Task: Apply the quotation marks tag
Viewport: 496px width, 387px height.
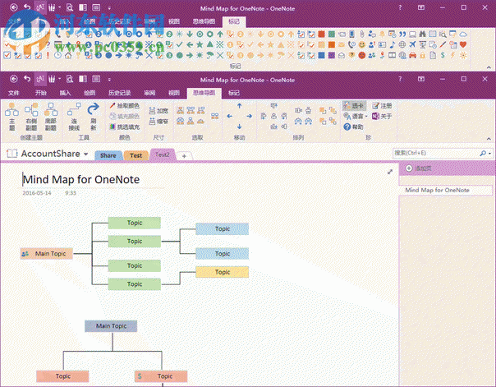Action: tap(402, 34)
